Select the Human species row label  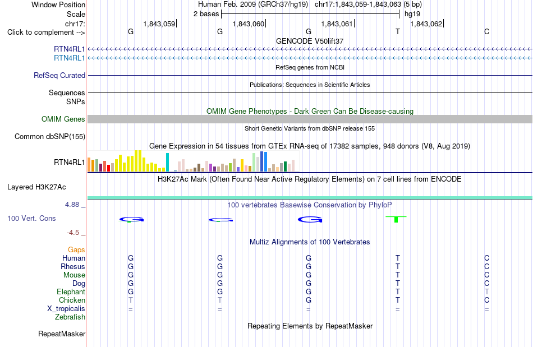[x=73, y=258]
